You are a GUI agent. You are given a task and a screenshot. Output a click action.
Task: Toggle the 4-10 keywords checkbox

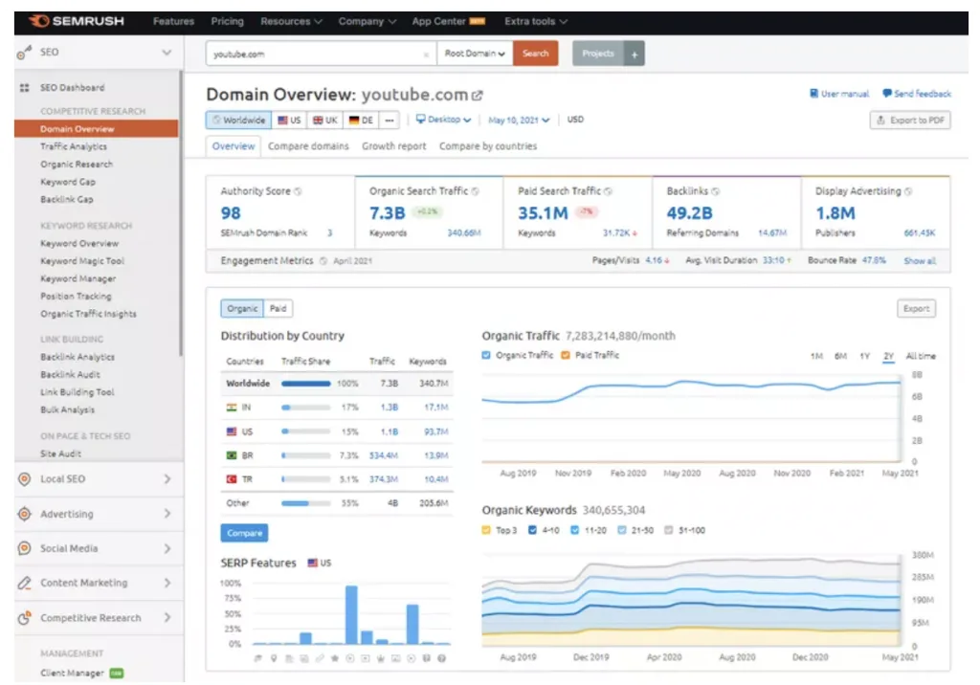(x=532, y=531)
